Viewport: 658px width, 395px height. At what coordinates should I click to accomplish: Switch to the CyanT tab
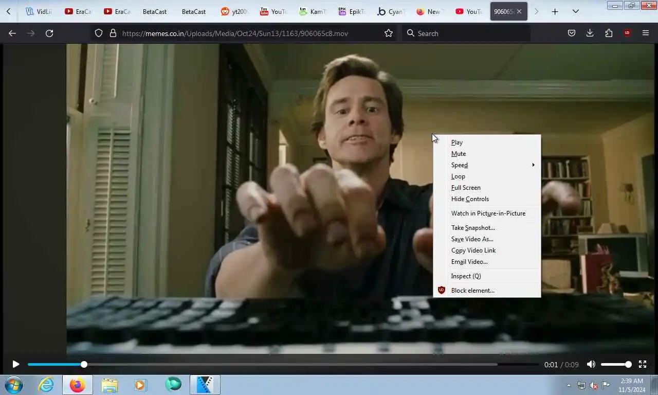click(390, 11)
